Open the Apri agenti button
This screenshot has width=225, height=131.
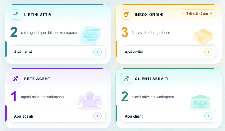(58, 116)
